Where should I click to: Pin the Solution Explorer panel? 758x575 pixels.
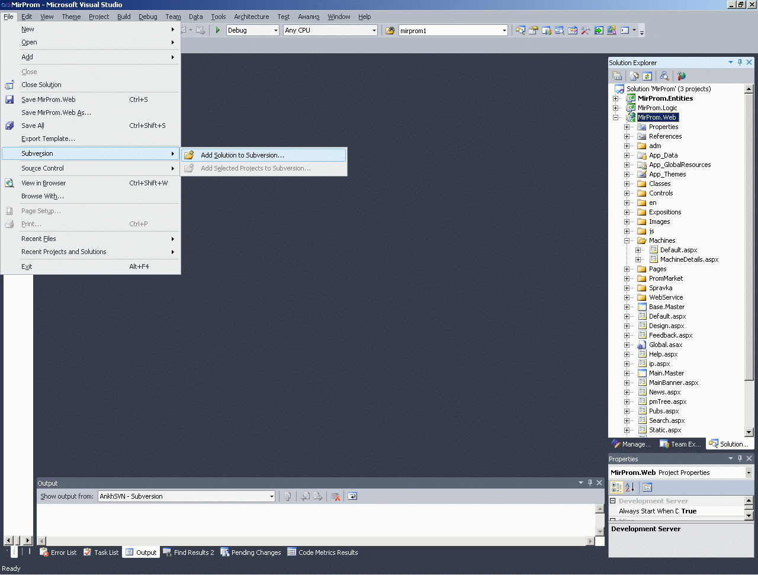(x=740, y=62)
